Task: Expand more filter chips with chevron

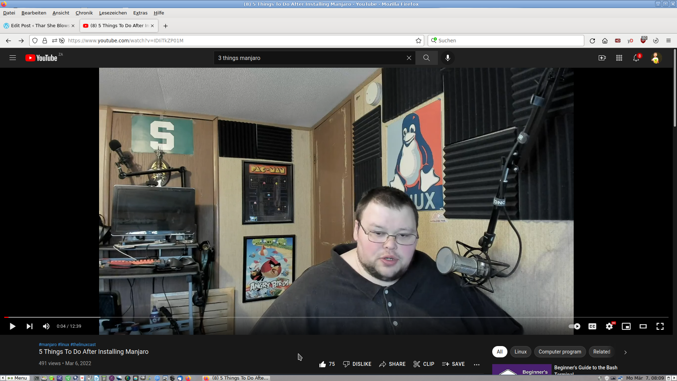Action: tap(626, 352)
